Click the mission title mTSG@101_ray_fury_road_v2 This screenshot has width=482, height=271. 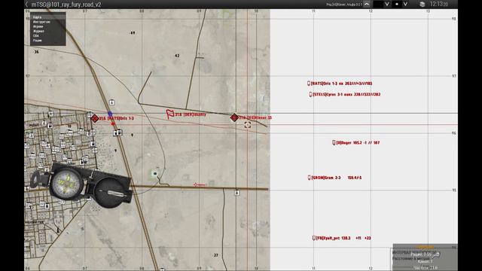point(66,5)
